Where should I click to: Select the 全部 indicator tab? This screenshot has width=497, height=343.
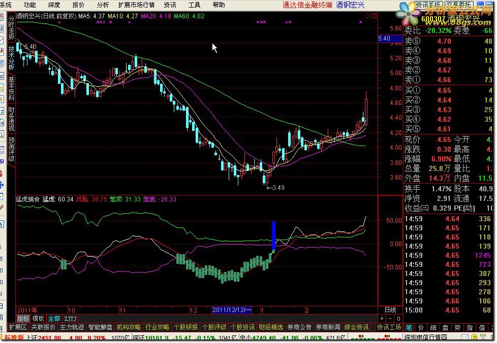pyautogui.click(x=54, y=318)
